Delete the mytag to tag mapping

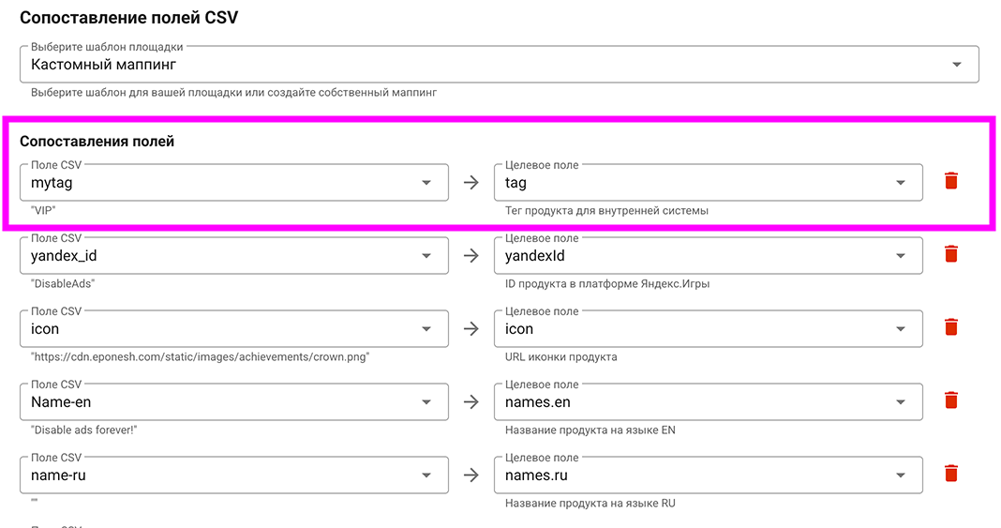(951, 181)
